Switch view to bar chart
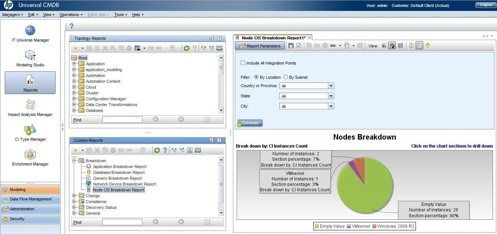Viewport: 497px width, 234px height. point(384,46)
